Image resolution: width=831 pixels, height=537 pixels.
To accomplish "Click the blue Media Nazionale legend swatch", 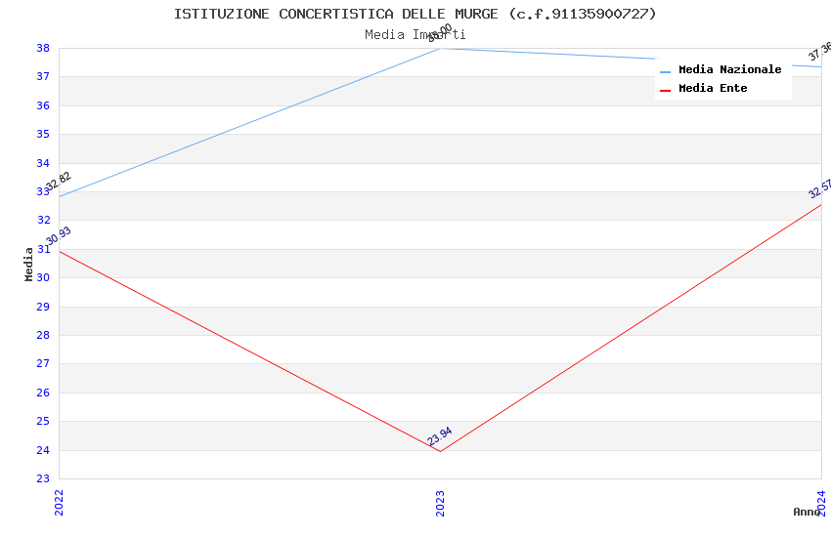I will pyautogui.click(x=665, y=71).
